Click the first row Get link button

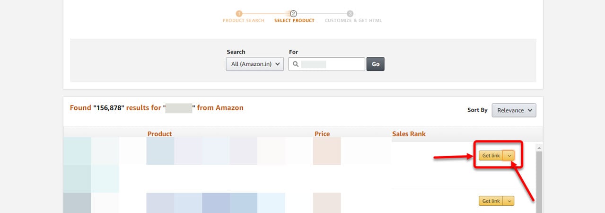pyautogui.click(x=491, y=156)
